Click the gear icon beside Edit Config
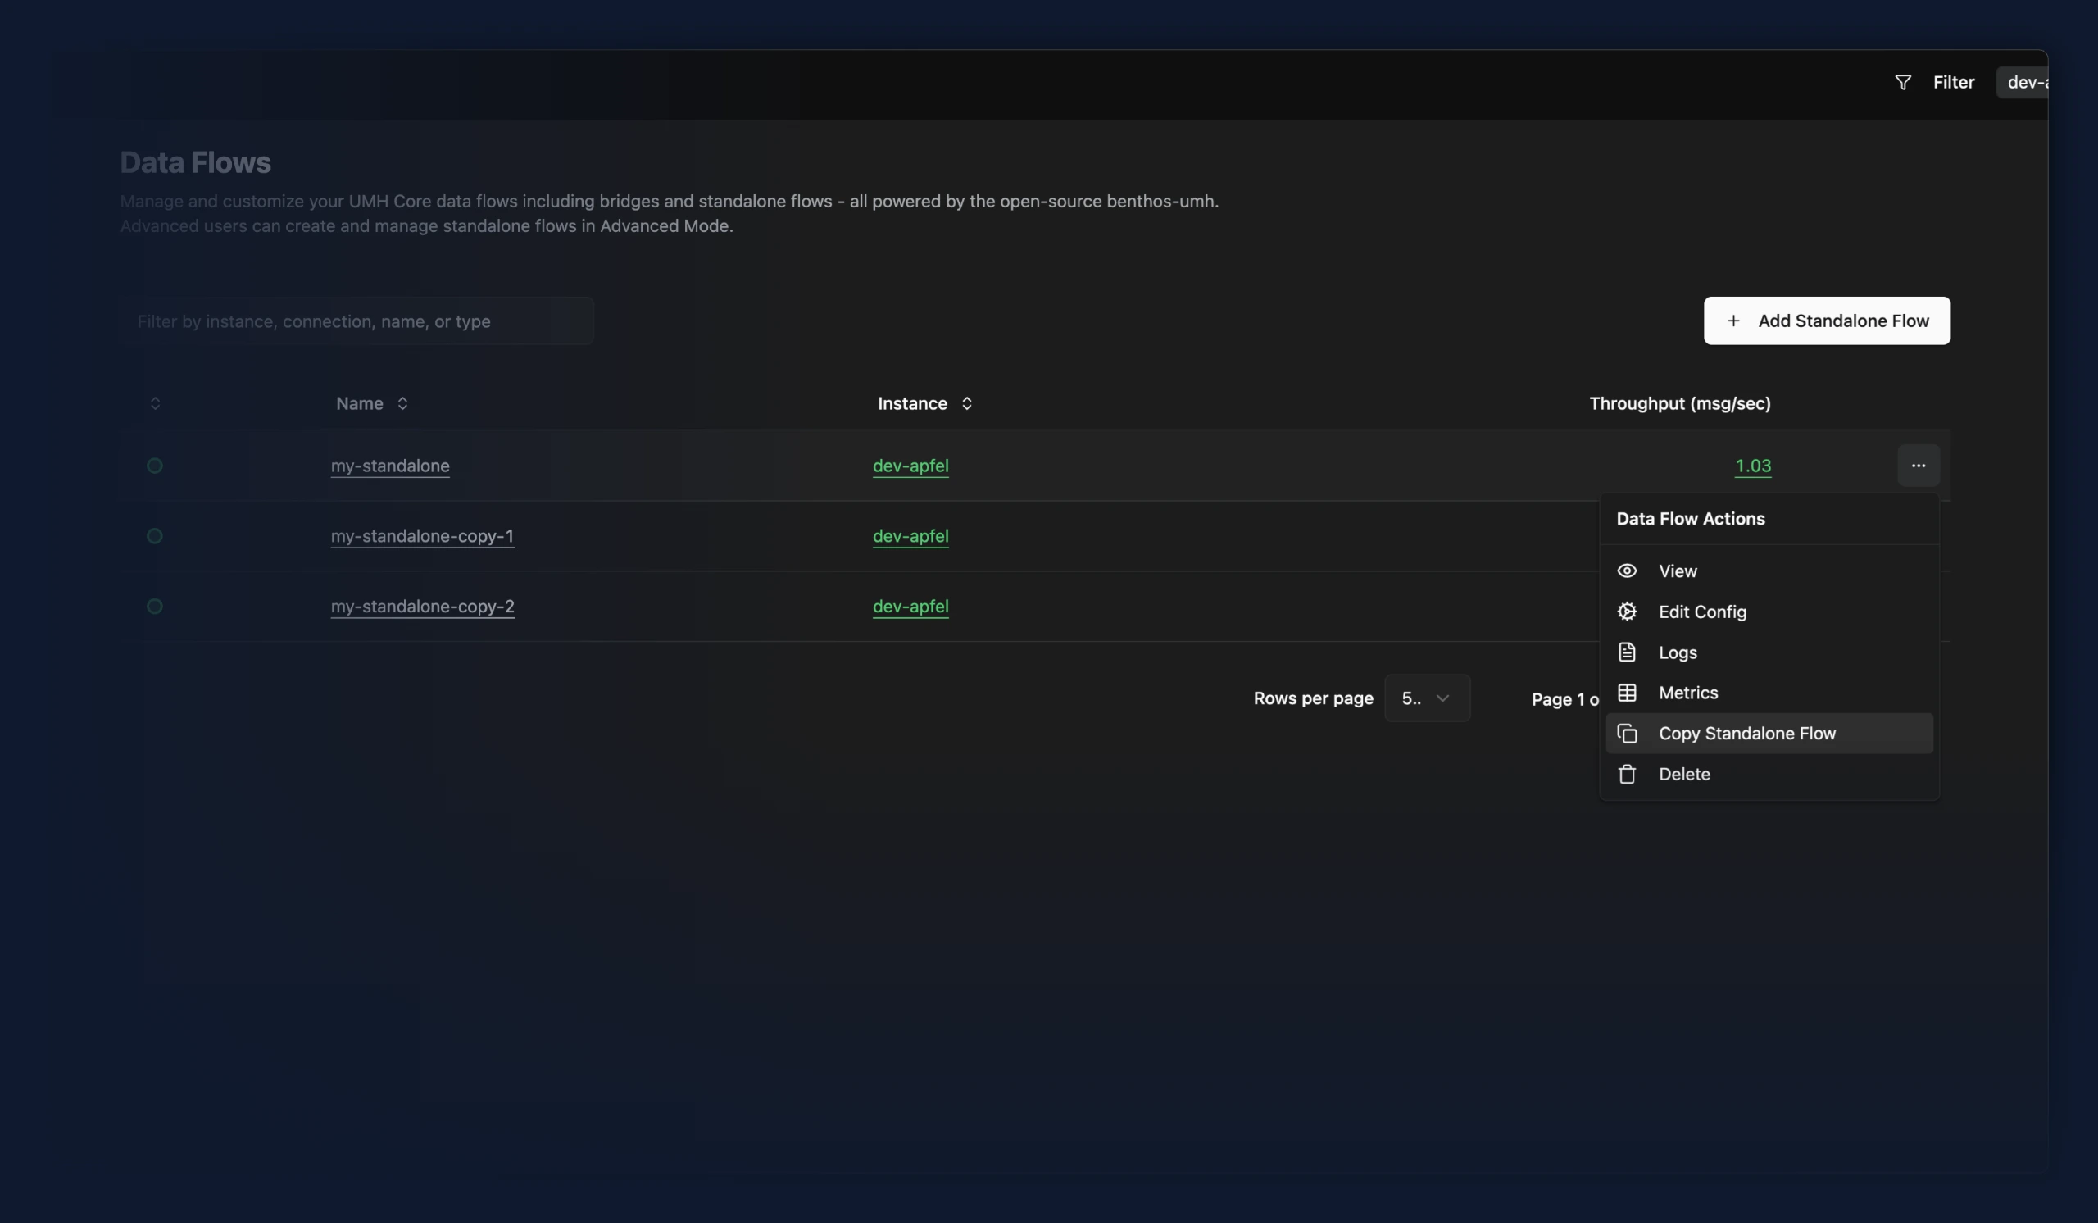Image resolution: width=2098 pixels, height=1223 pixels. coord(1627,612)
